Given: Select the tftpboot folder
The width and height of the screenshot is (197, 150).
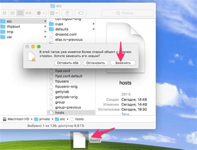Looking at the screenshot, I should pos(24,27).
